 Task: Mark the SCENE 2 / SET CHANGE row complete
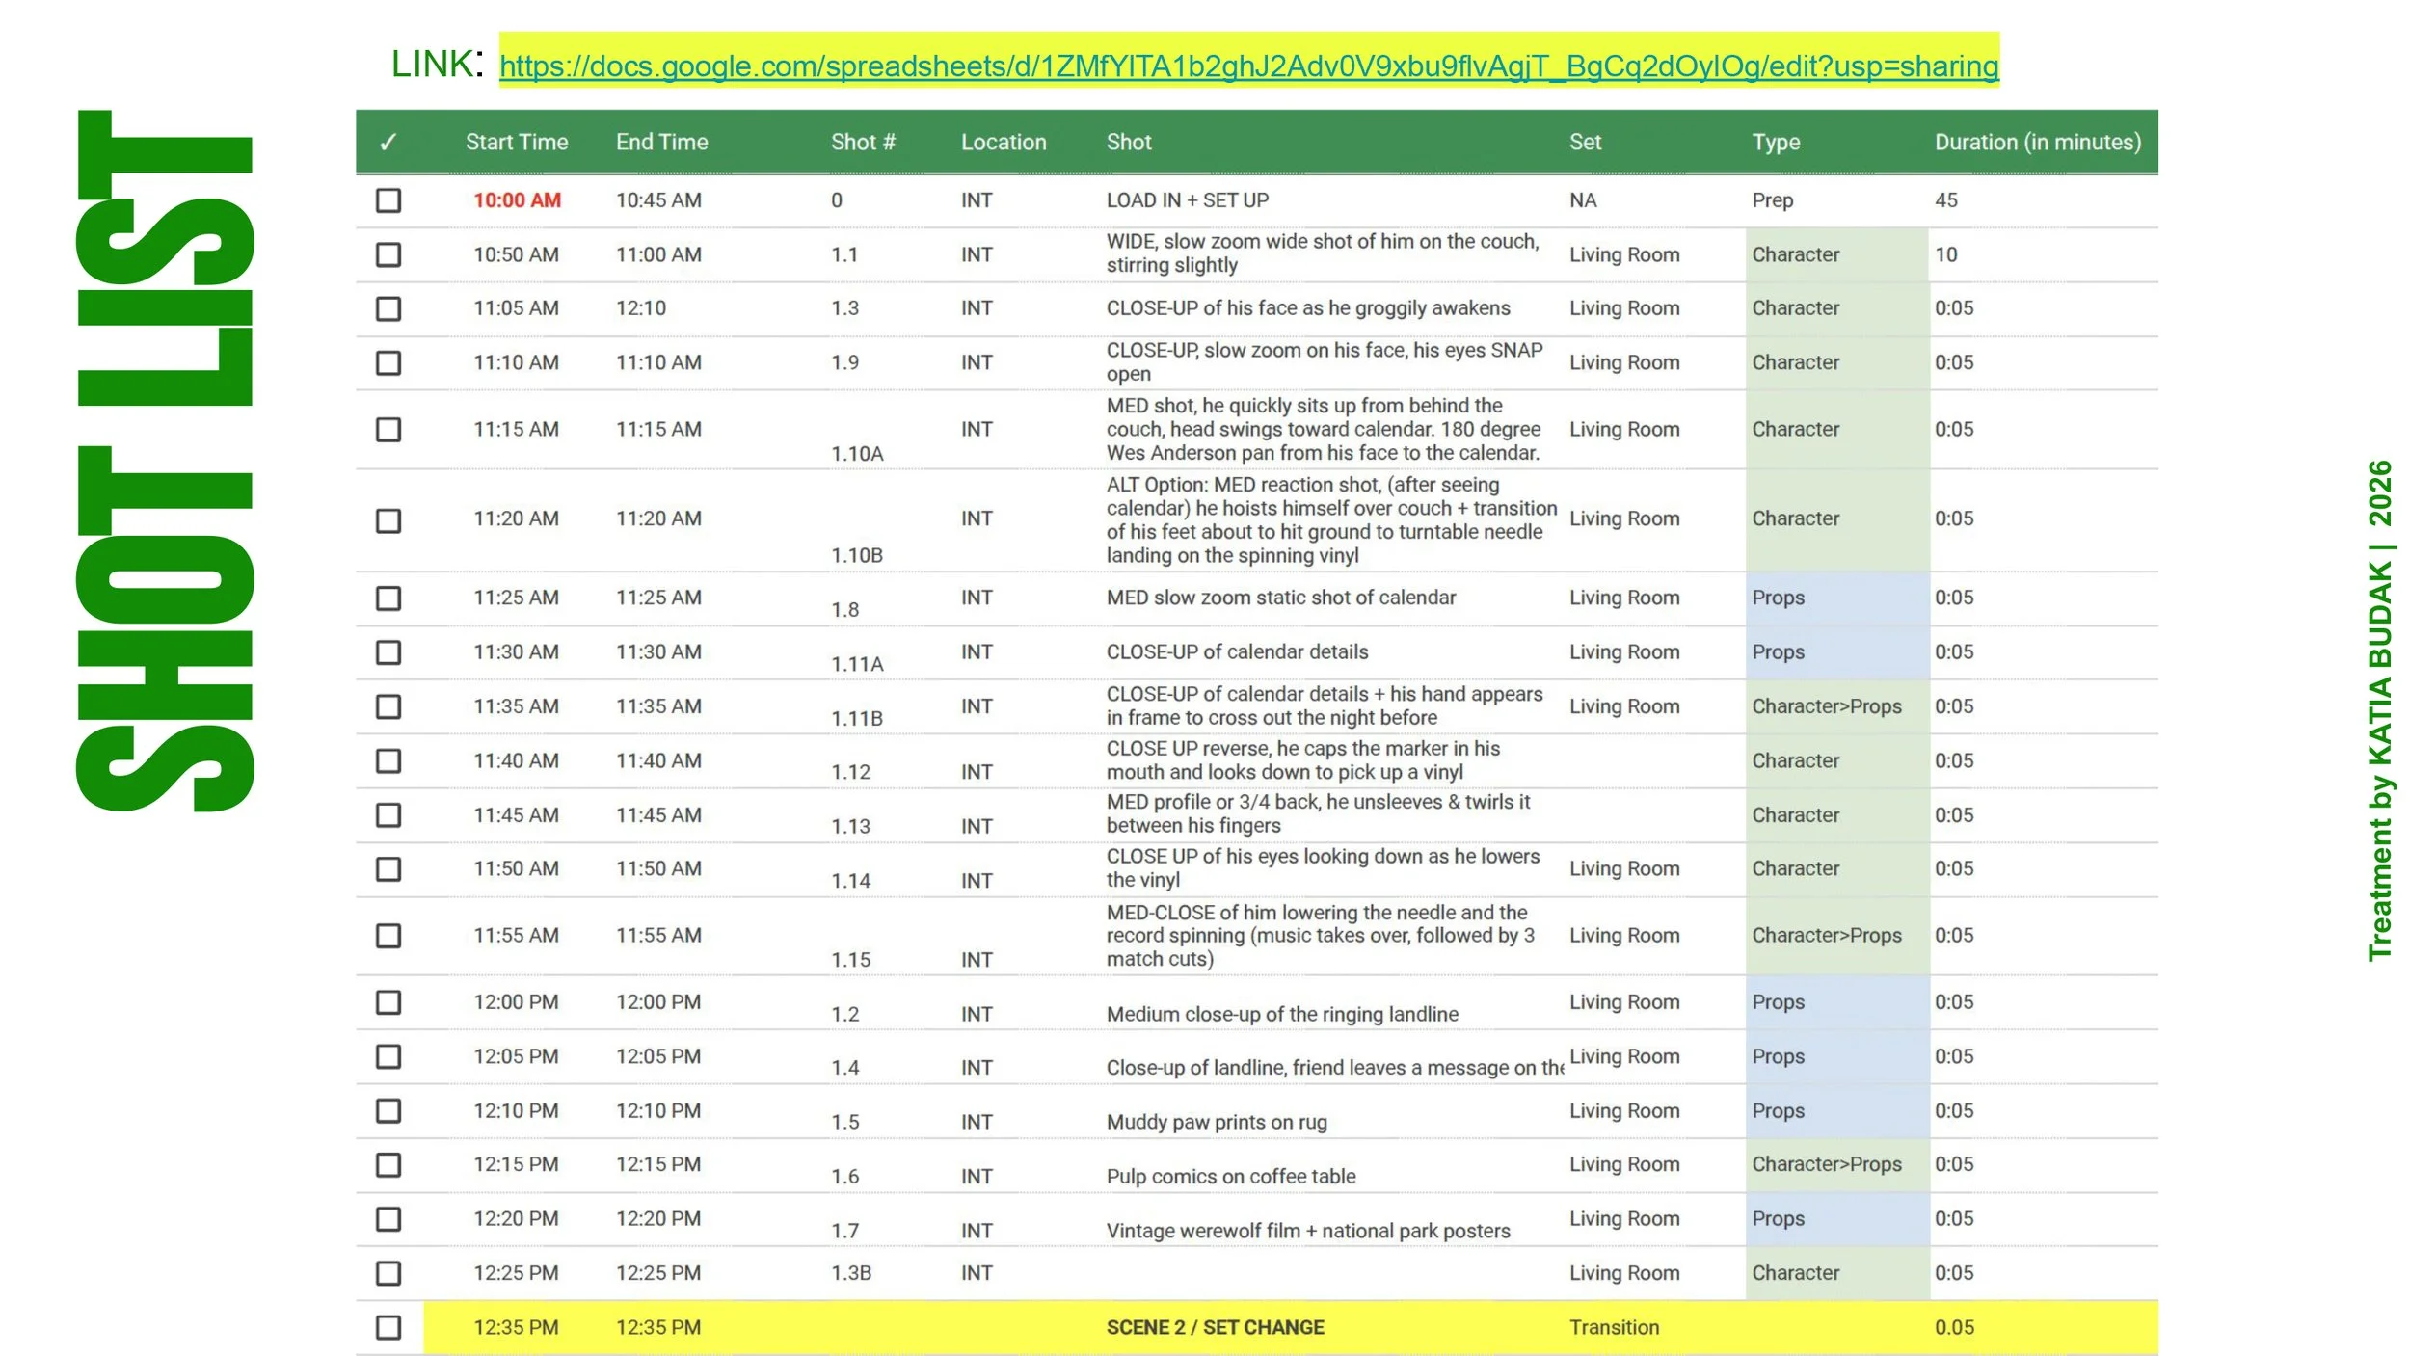(388, 1327)
